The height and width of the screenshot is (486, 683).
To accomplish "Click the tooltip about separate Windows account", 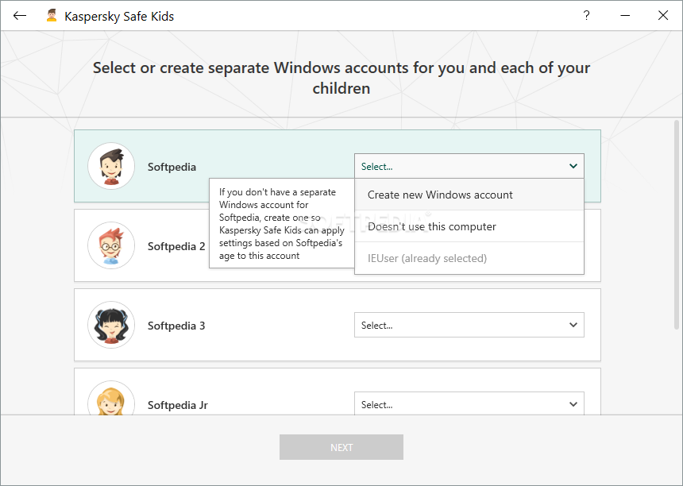I will click(282, 223).
